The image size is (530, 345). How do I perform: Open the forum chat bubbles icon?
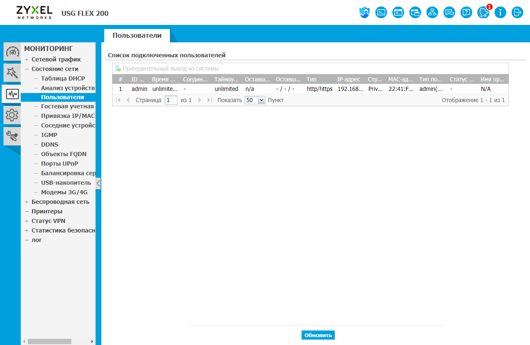pos(449,12)
